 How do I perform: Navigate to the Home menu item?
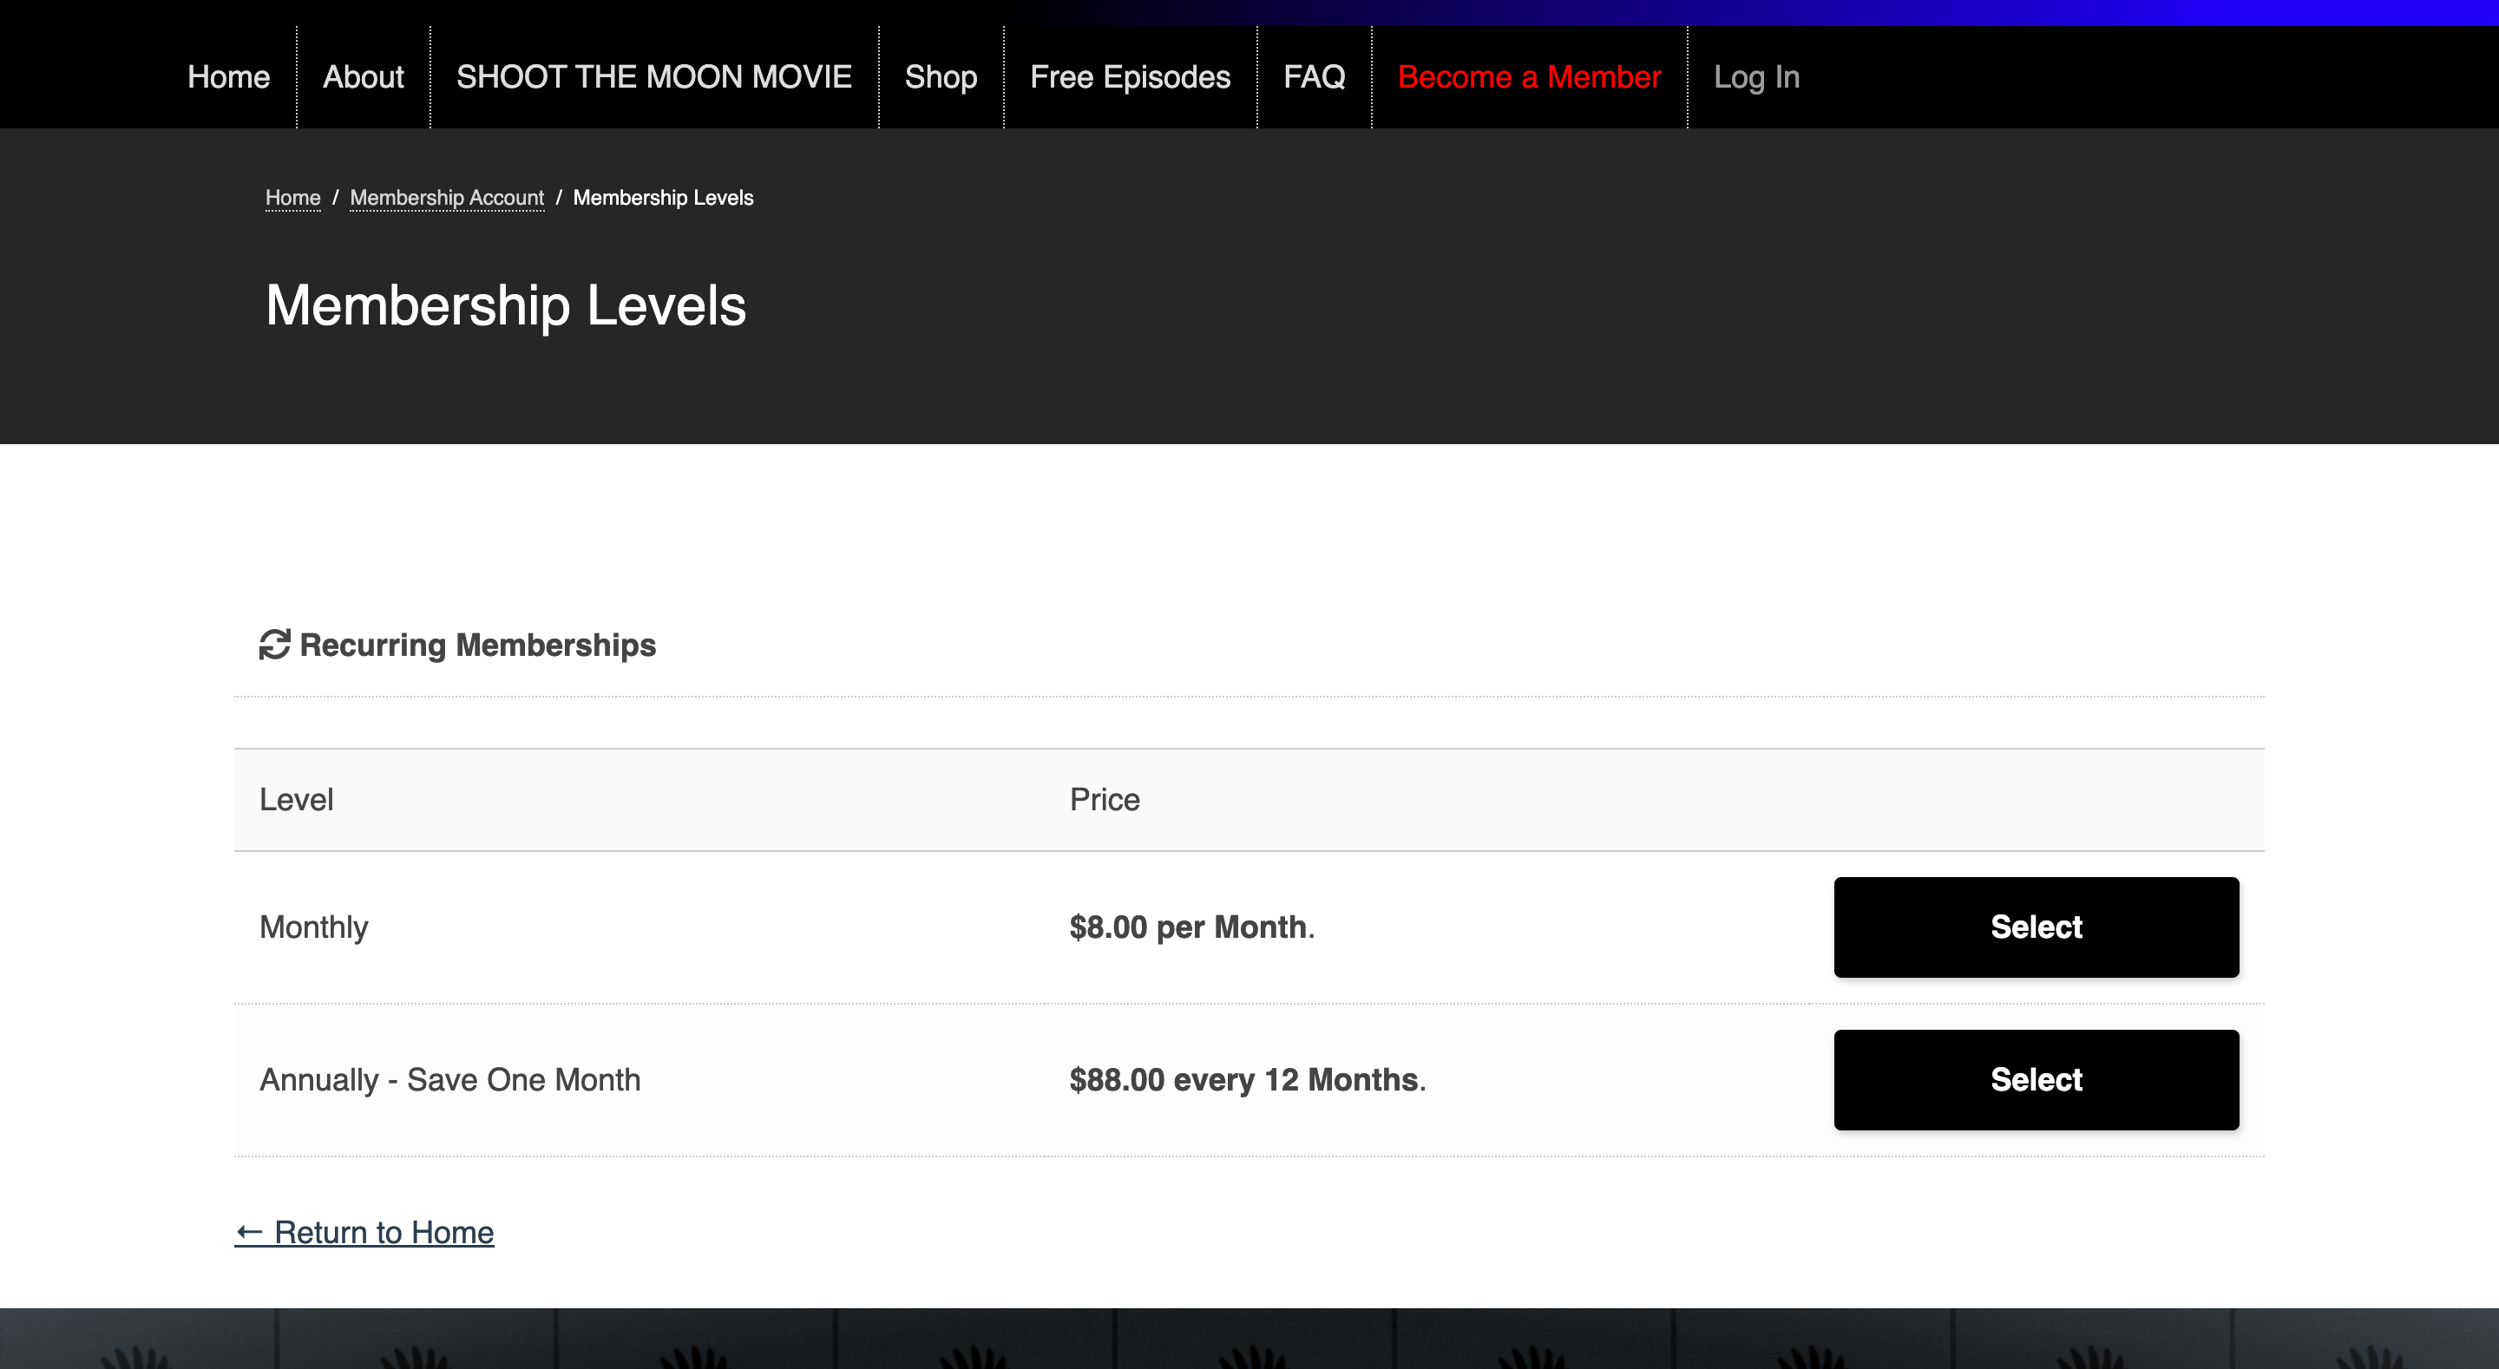229,75
